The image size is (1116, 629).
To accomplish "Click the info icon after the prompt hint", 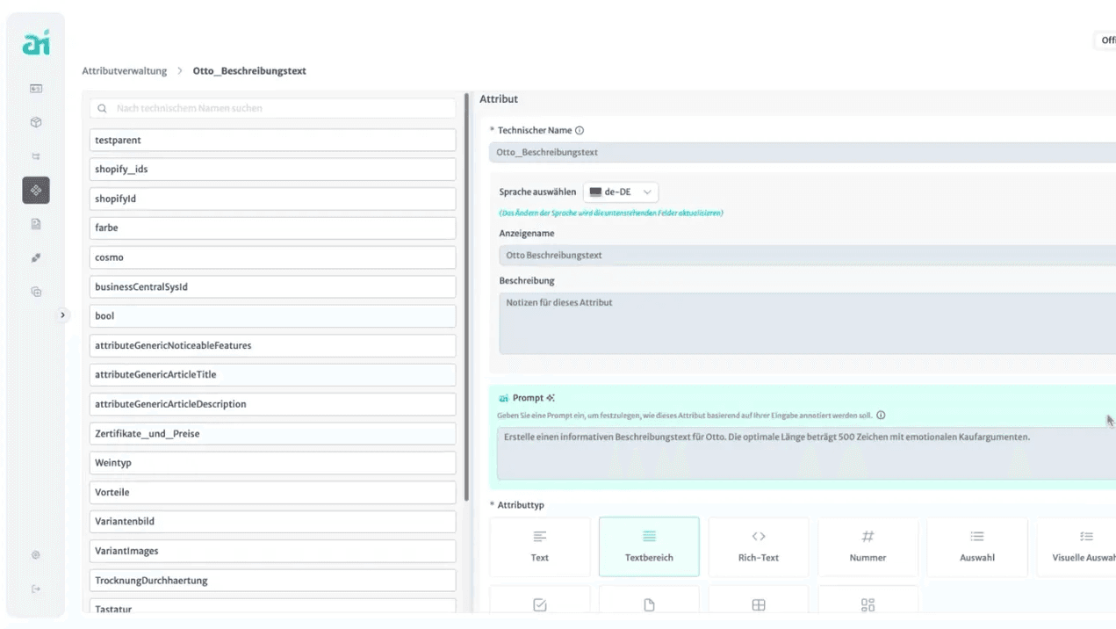I will [881, 416].
